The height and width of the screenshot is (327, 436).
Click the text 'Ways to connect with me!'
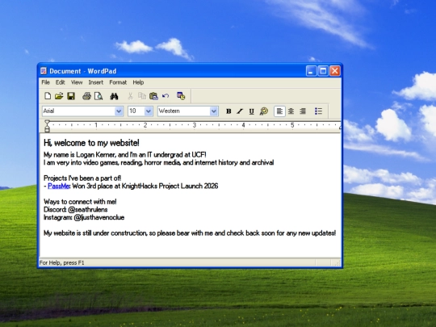click(x=80, y=202)
